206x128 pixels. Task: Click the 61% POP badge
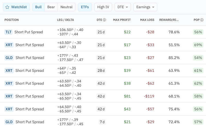coord(198,71)
